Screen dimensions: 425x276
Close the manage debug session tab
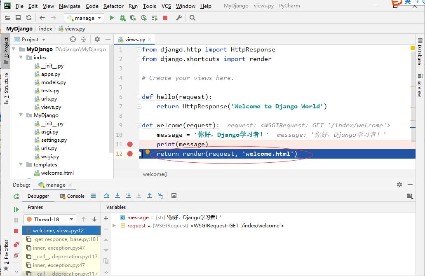(x=70, y=185)
